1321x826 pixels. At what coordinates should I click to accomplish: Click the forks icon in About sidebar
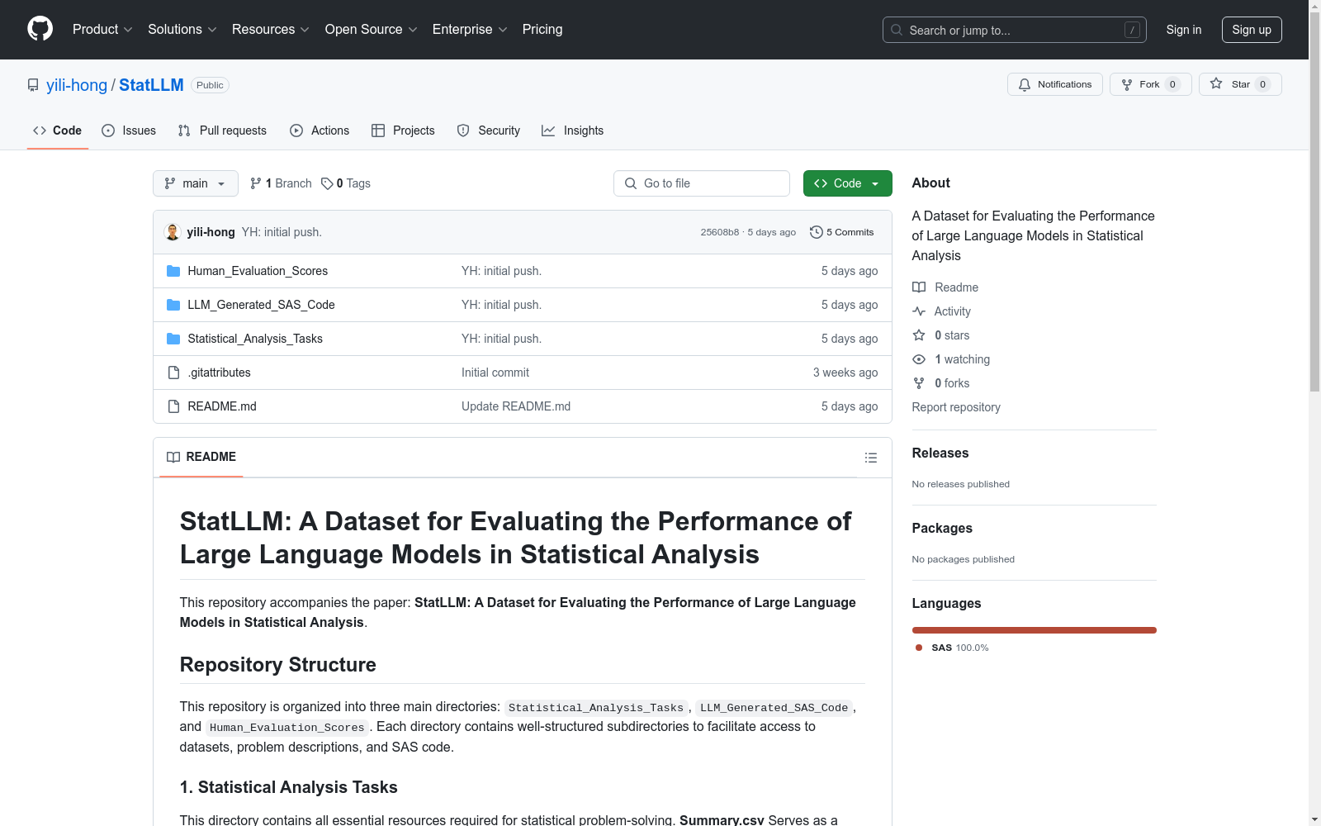click(919, 383)
